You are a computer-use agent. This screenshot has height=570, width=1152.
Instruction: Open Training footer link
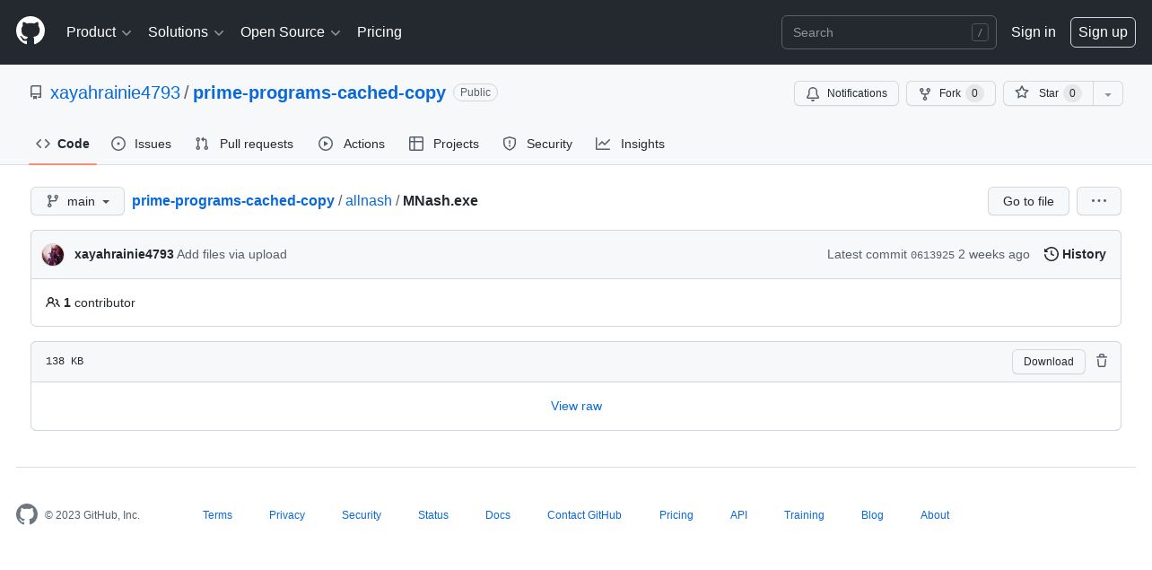tap(804, 515)
